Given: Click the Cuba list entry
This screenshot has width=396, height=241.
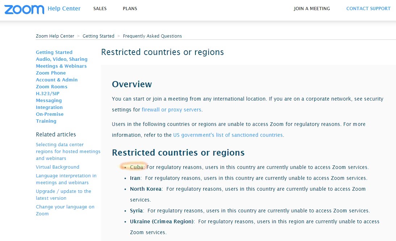Looking at the screenshot, I should pyautogui.click(x=249, y=167).
